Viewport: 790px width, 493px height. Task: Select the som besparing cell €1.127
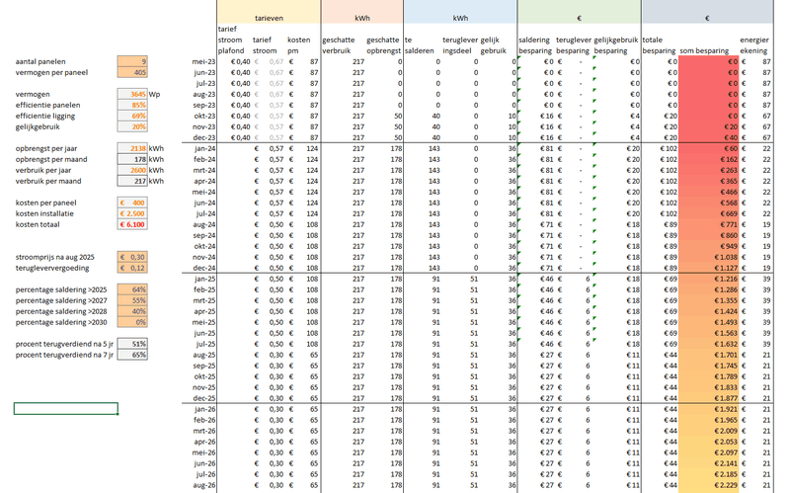pos(708,268)
